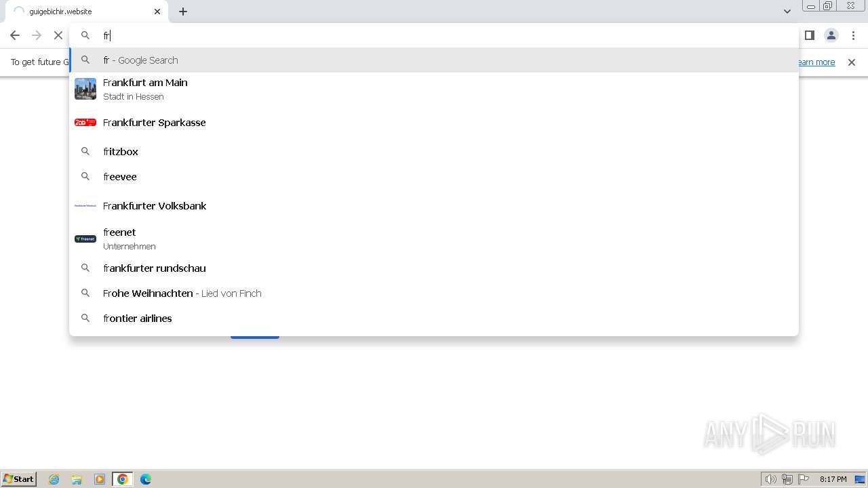The width and height of the screenshot is (868, 488).
Task: Select the fritzbox search suggestion
Action: (x=434, y=152)
